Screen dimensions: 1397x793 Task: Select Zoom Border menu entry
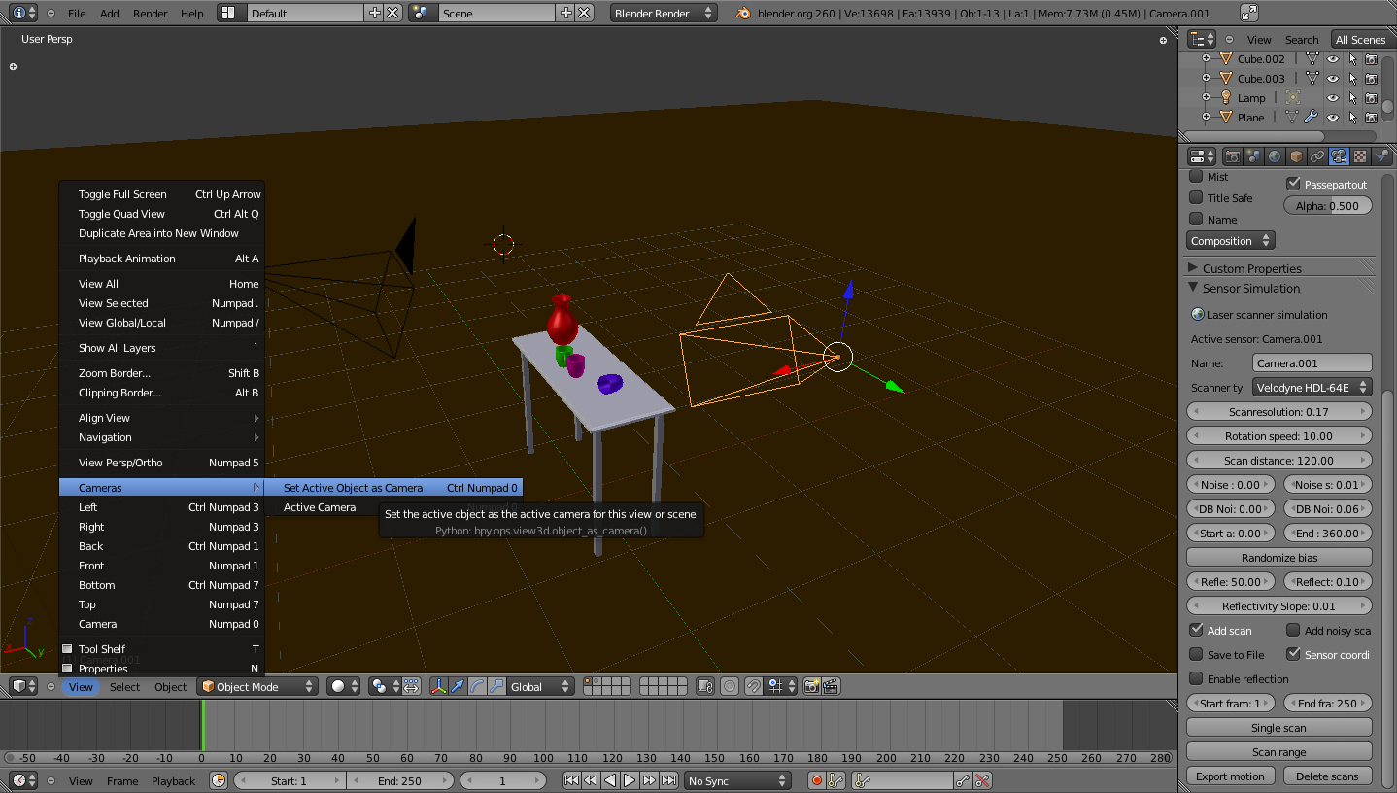click(x=161, y=373)
